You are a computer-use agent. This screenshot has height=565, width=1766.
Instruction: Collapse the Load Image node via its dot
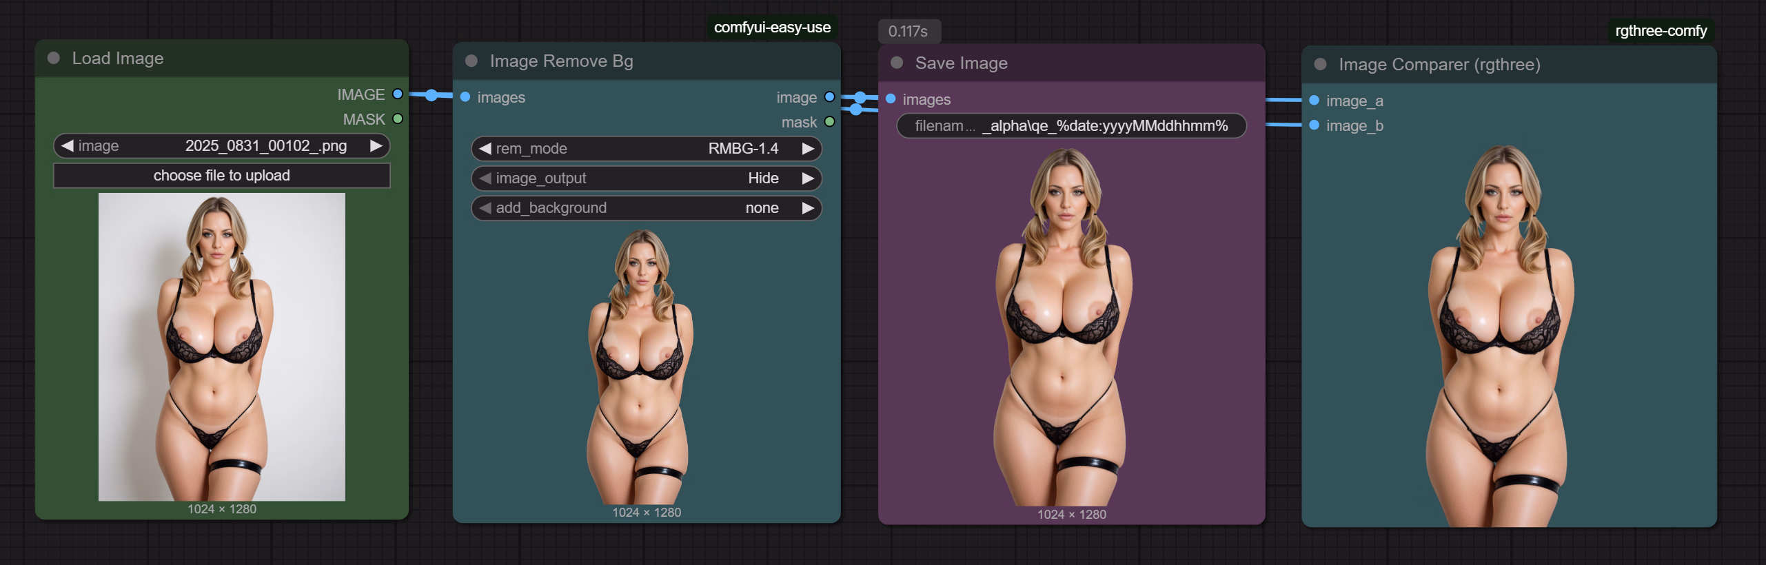pos(54,59)
